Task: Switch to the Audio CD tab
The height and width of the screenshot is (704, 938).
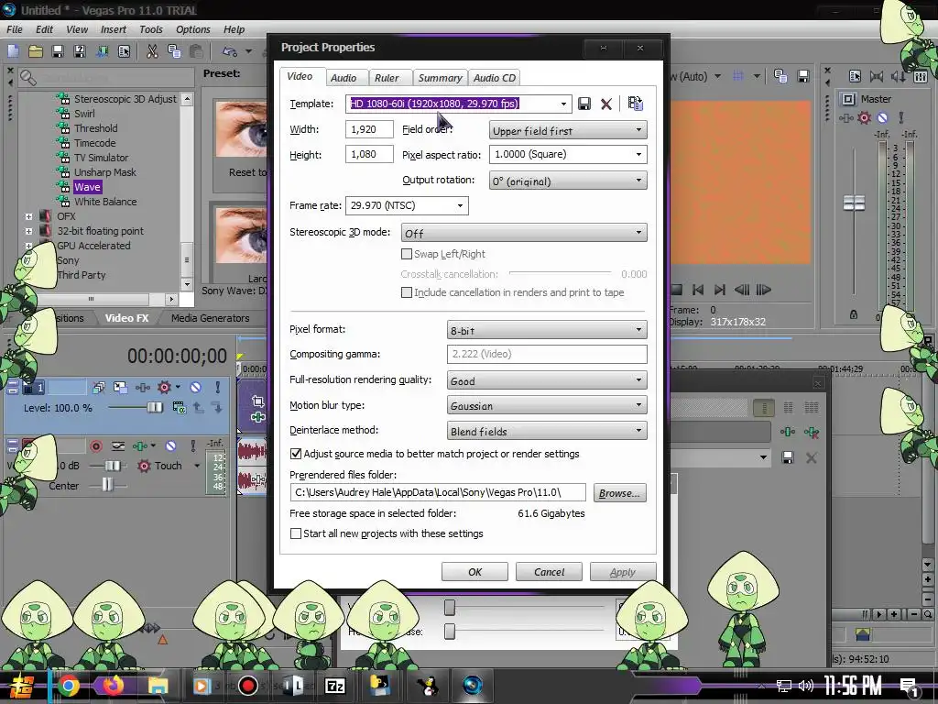Action: 494,78
